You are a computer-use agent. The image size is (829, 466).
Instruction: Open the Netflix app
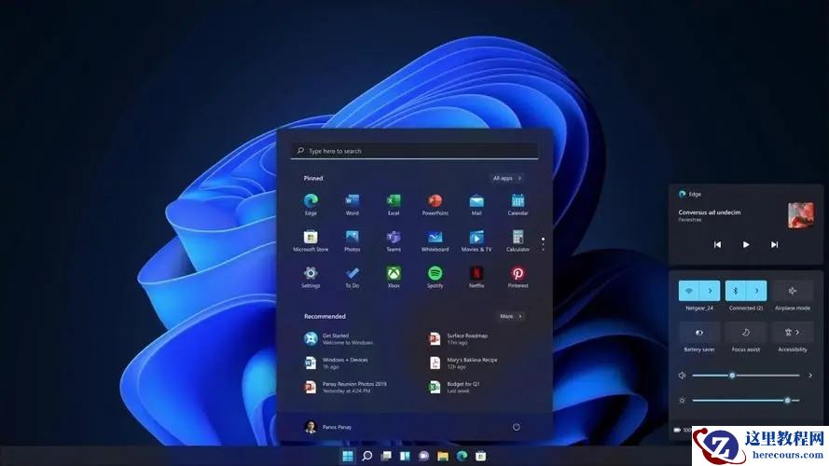tap(477, 277)
